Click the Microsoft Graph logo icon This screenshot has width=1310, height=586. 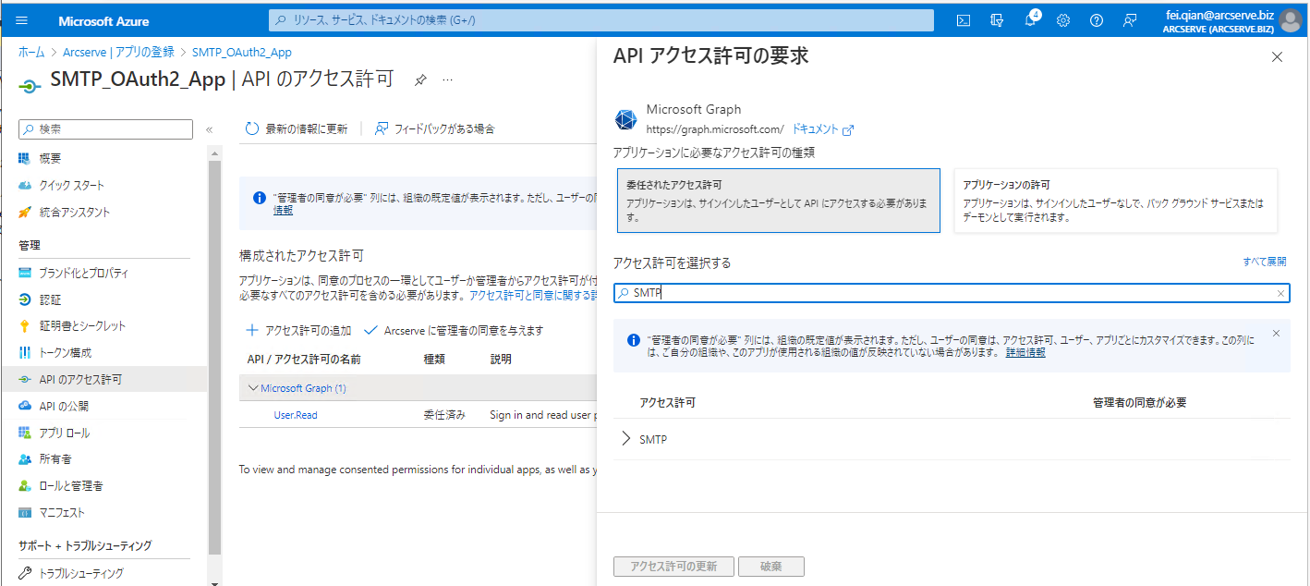click(625, 119)
